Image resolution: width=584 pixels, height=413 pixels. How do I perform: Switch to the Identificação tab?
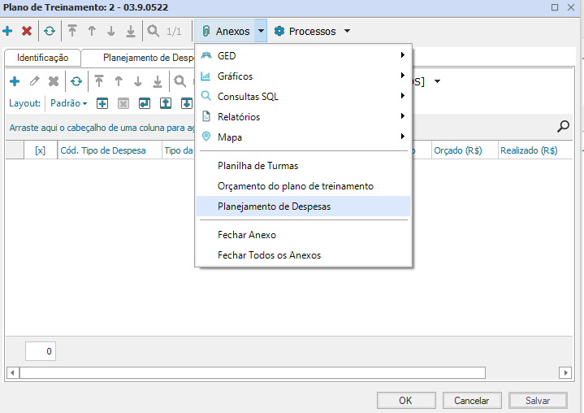(42, 58)
